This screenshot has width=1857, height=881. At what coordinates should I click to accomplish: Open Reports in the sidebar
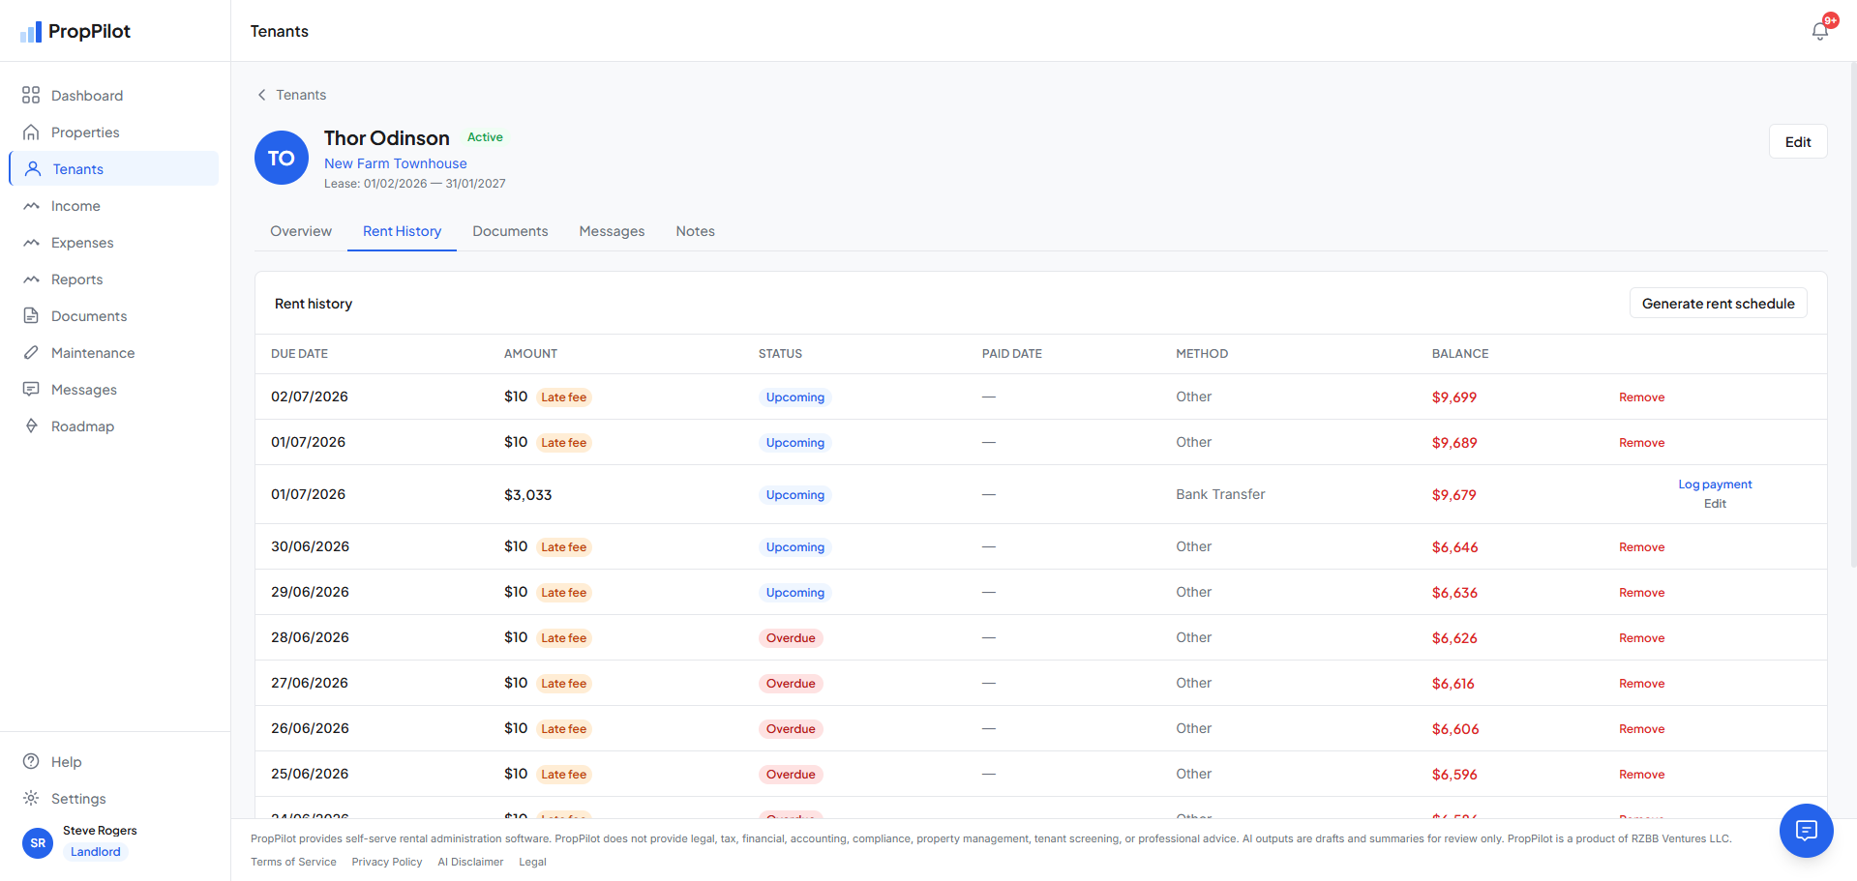[114, 279]
